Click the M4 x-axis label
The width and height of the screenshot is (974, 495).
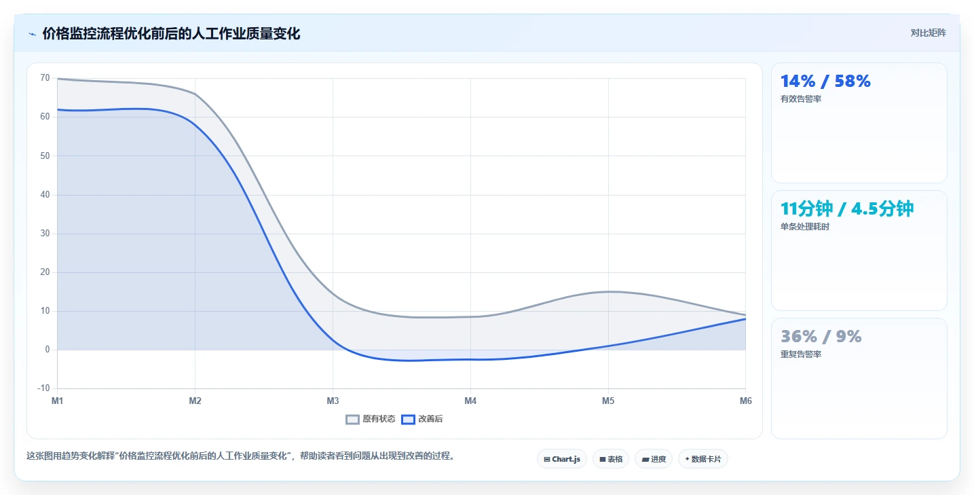coord(470,401)
